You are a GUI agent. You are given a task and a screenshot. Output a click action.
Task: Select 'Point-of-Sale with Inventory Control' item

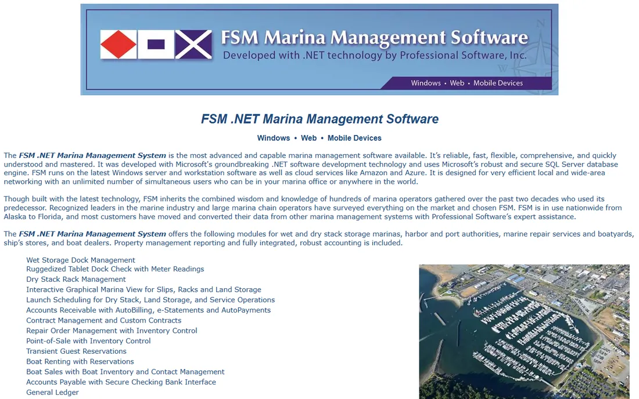click(x=88, y=341)
